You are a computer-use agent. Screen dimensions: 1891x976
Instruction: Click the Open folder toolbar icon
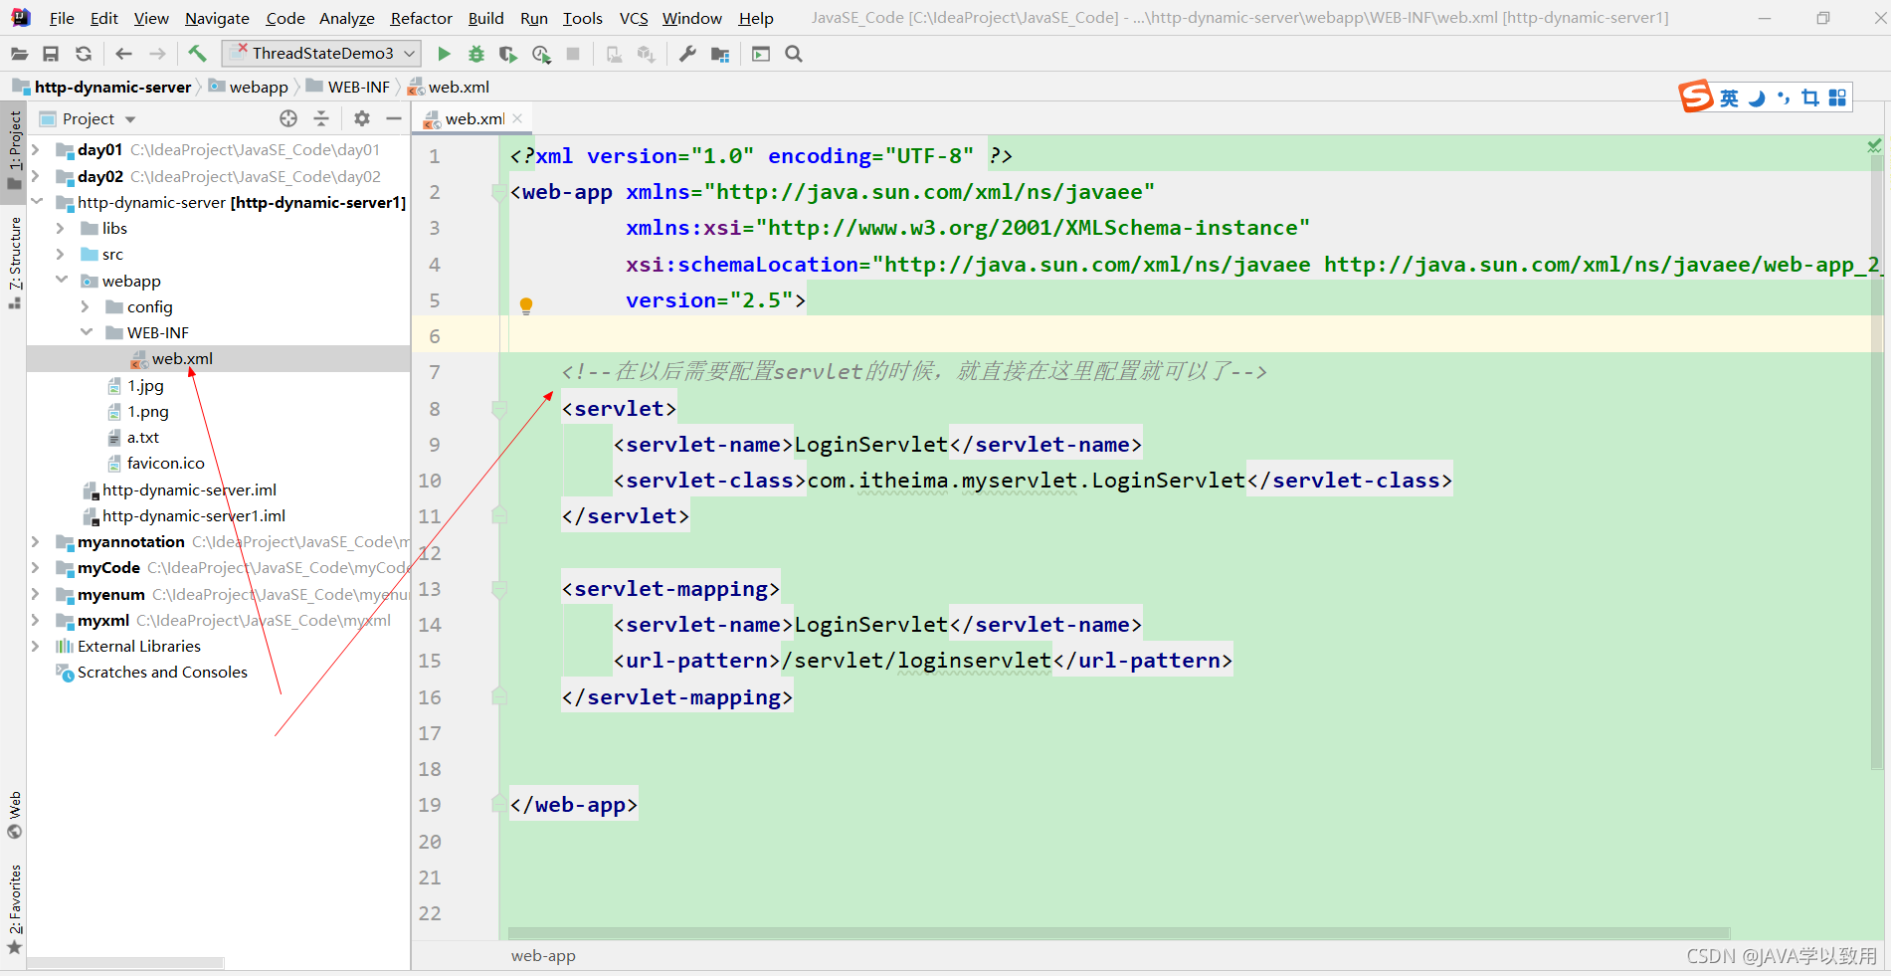(19, 54)
